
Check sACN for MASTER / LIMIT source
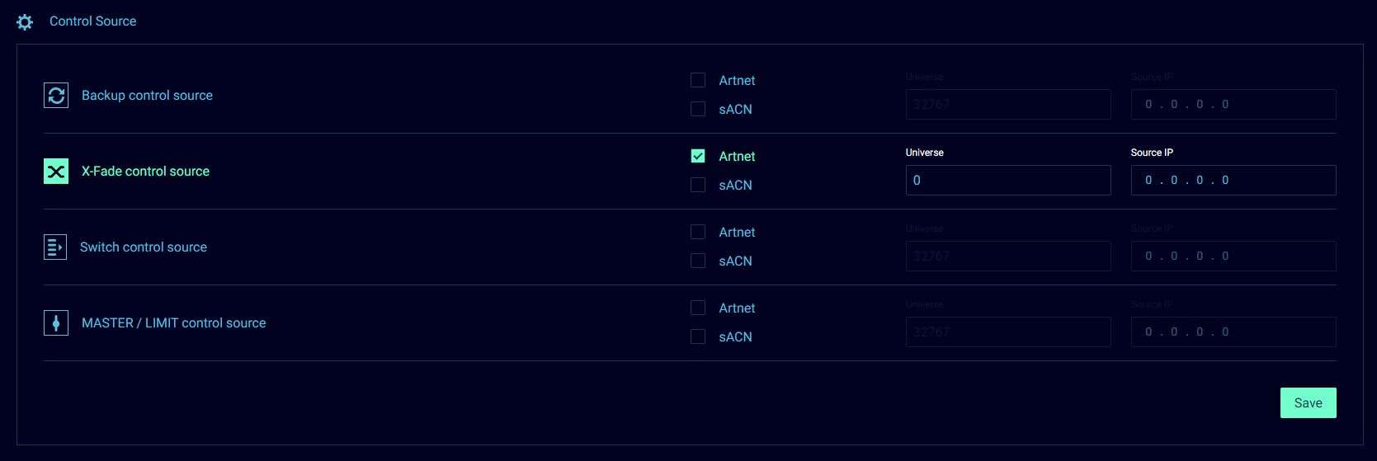pos(698,336)
